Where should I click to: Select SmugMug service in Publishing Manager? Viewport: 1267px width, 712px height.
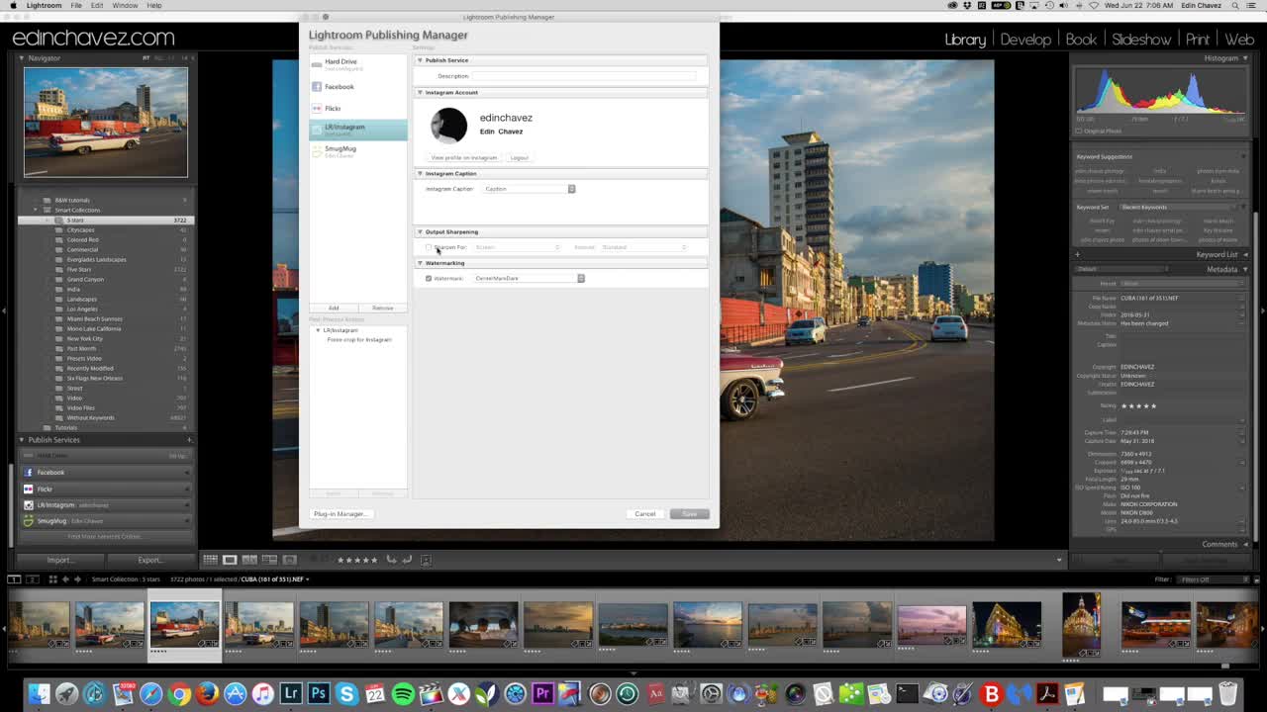(357, 150)
